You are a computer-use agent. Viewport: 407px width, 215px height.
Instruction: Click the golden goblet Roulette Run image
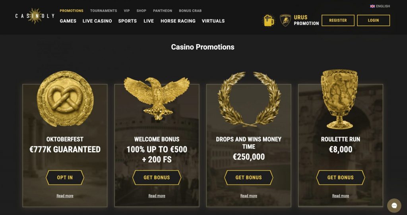click(x=340, y=99)
